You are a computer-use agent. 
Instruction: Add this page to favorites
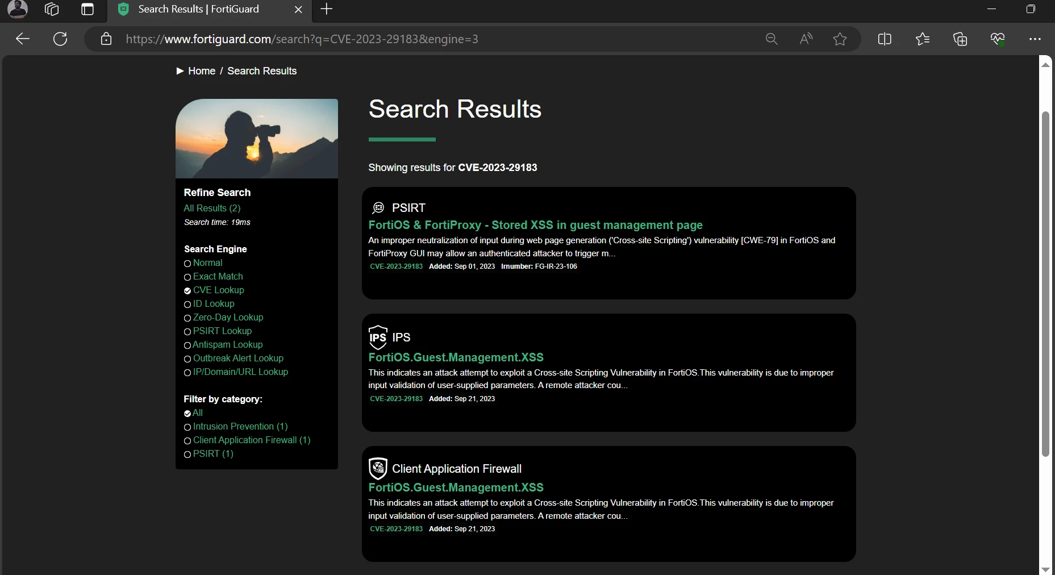[840, 39]
